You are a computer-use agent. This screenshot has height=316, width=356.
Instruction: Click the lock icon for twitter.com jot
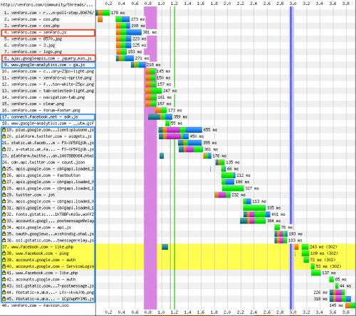[4, 195]
